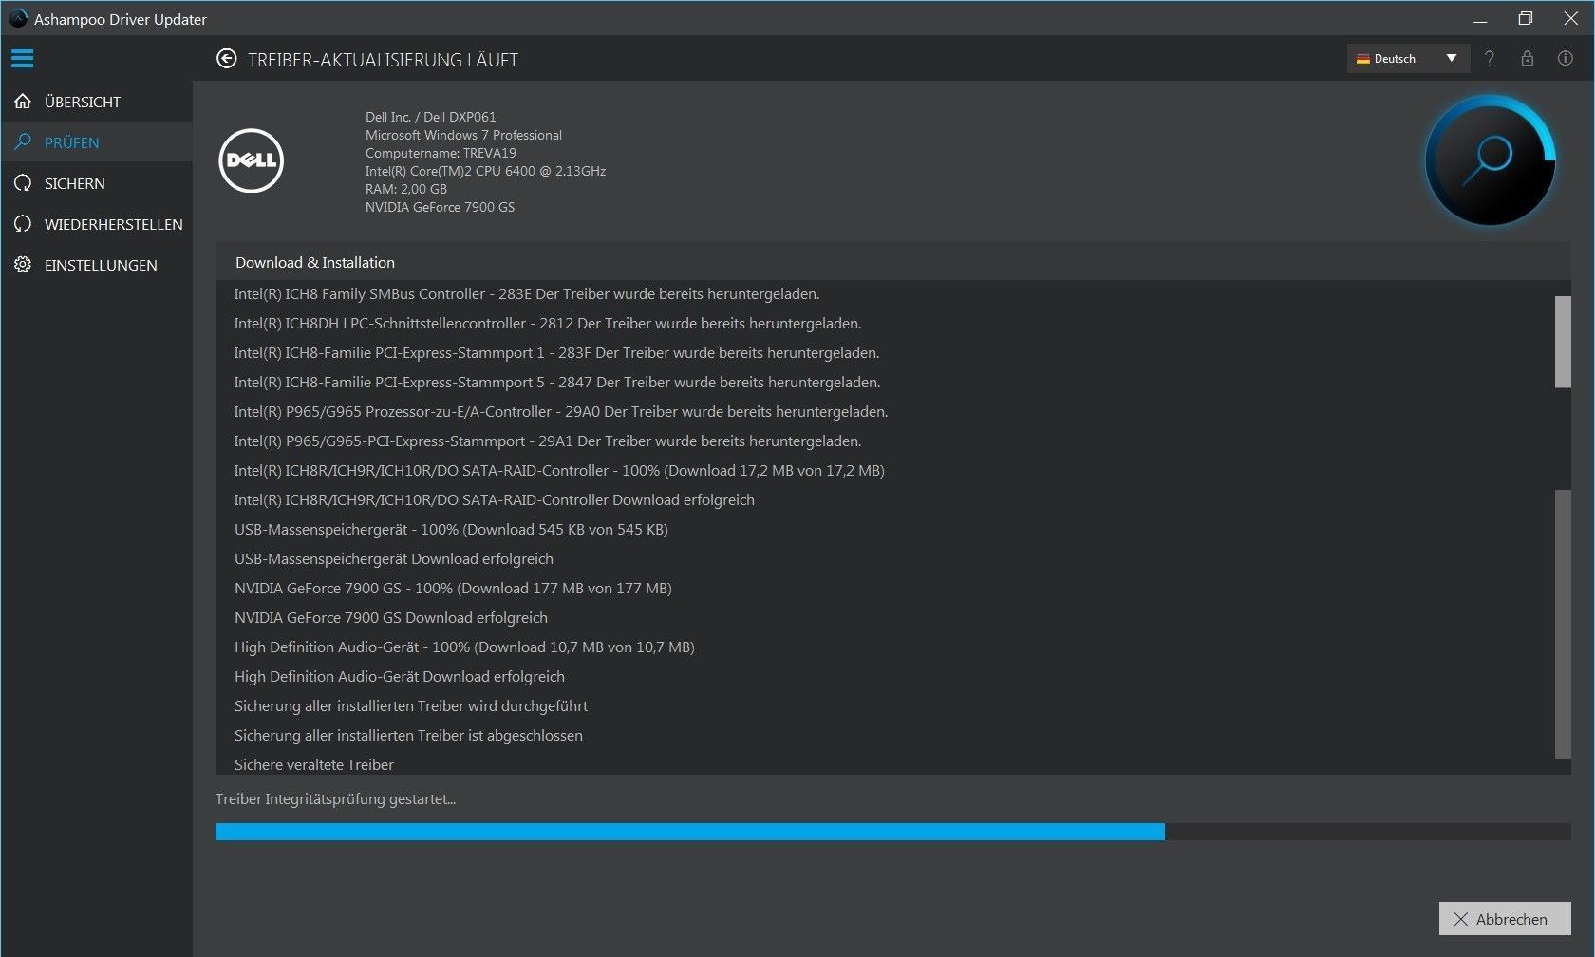Click the padlock icon in header

(x=1528, y=59)
